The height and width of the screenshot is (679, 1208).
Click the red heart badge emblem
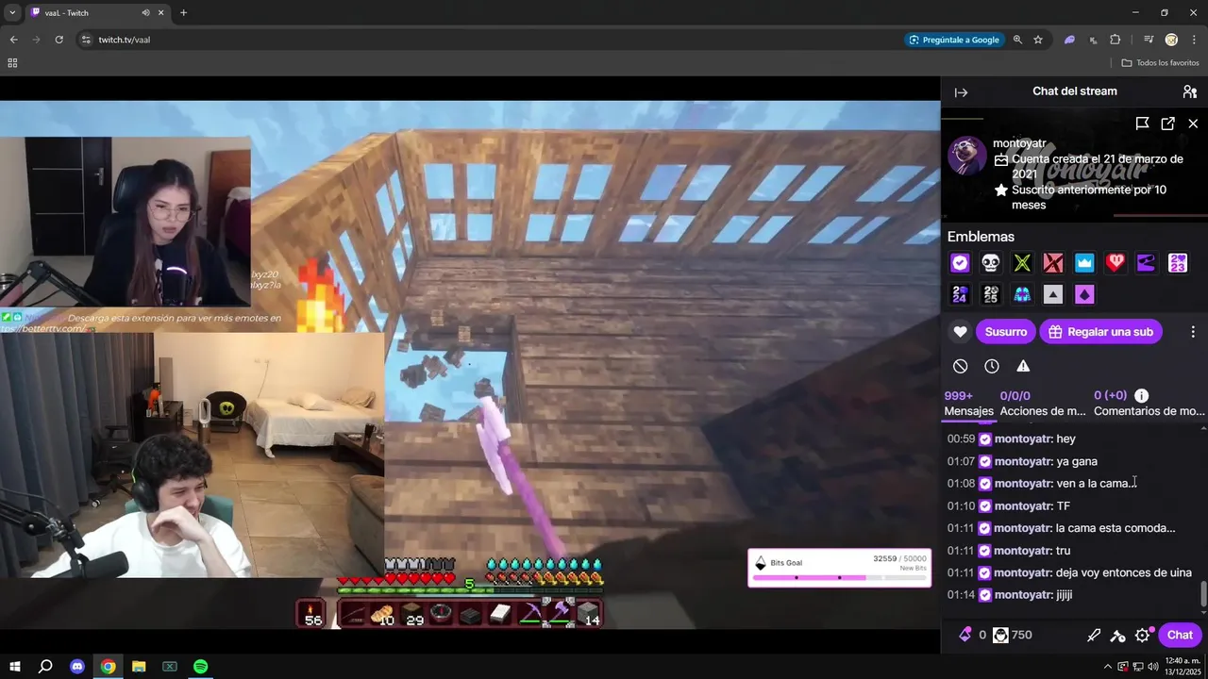pyautogui.click(x=1116, y=263)
